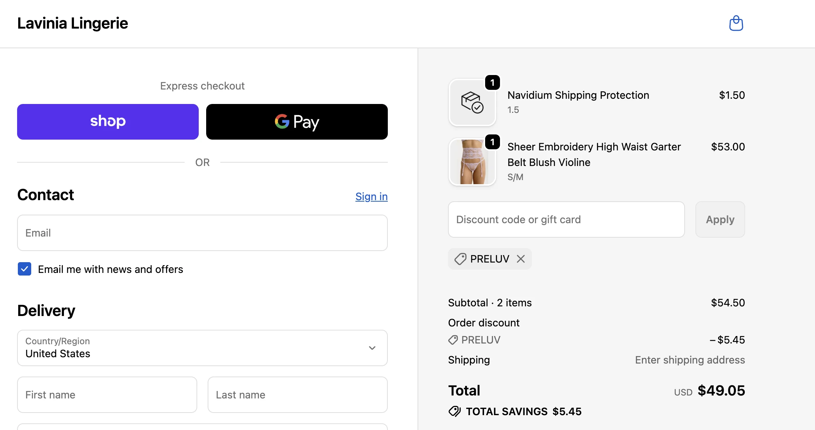Click the Google G logo on Pay button
Viewport: 815px width, 430px height.
[282, 121]
